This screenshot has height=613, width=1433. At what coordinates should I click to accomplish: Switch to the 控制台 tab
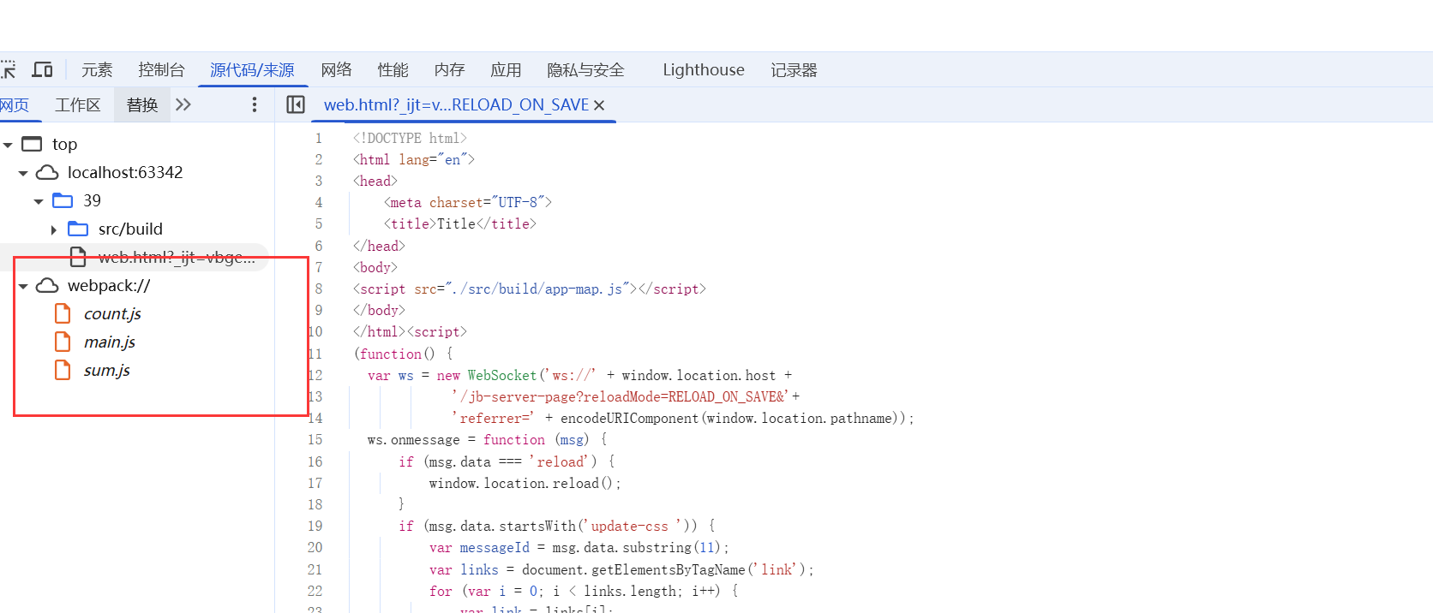161,69
